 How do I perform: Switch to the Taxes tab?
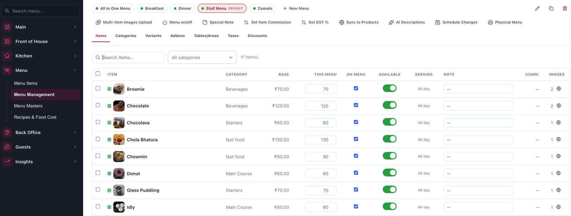233,36
